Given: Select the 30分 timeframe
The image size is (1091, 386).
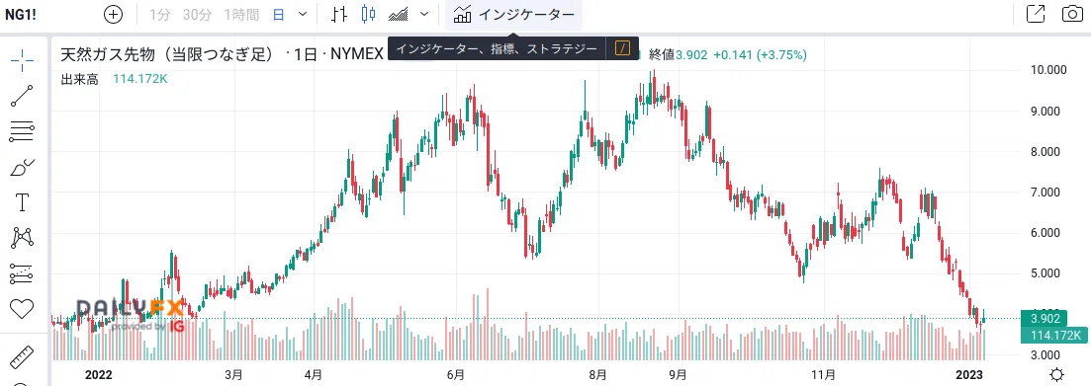Looking at the screenshot, I should [x=197, y=14].
